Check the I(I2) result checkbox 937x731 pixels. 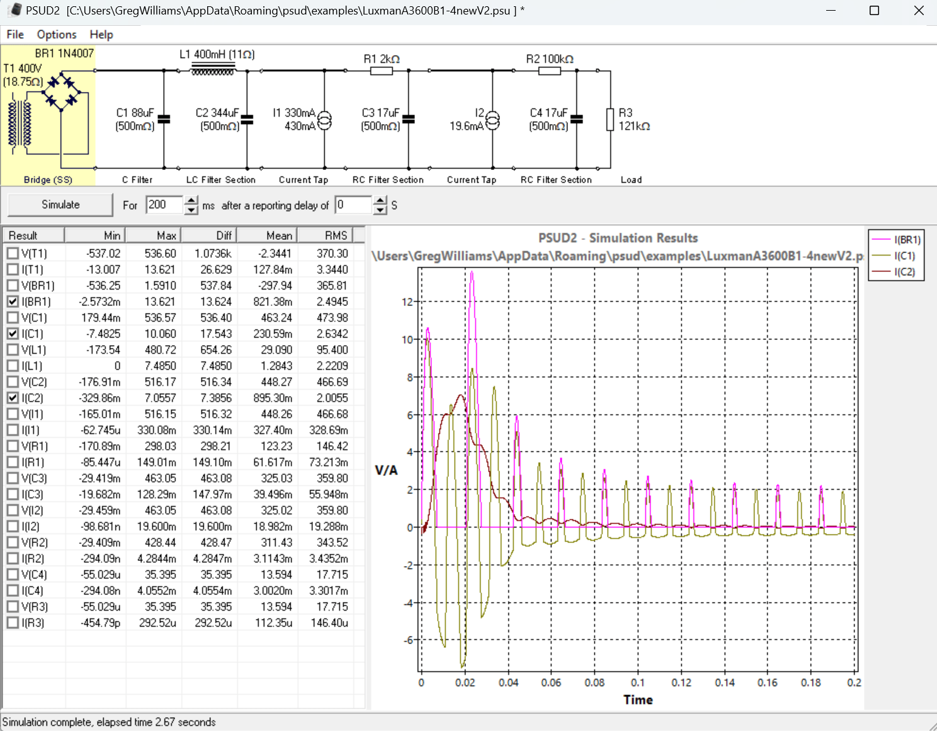13,526
